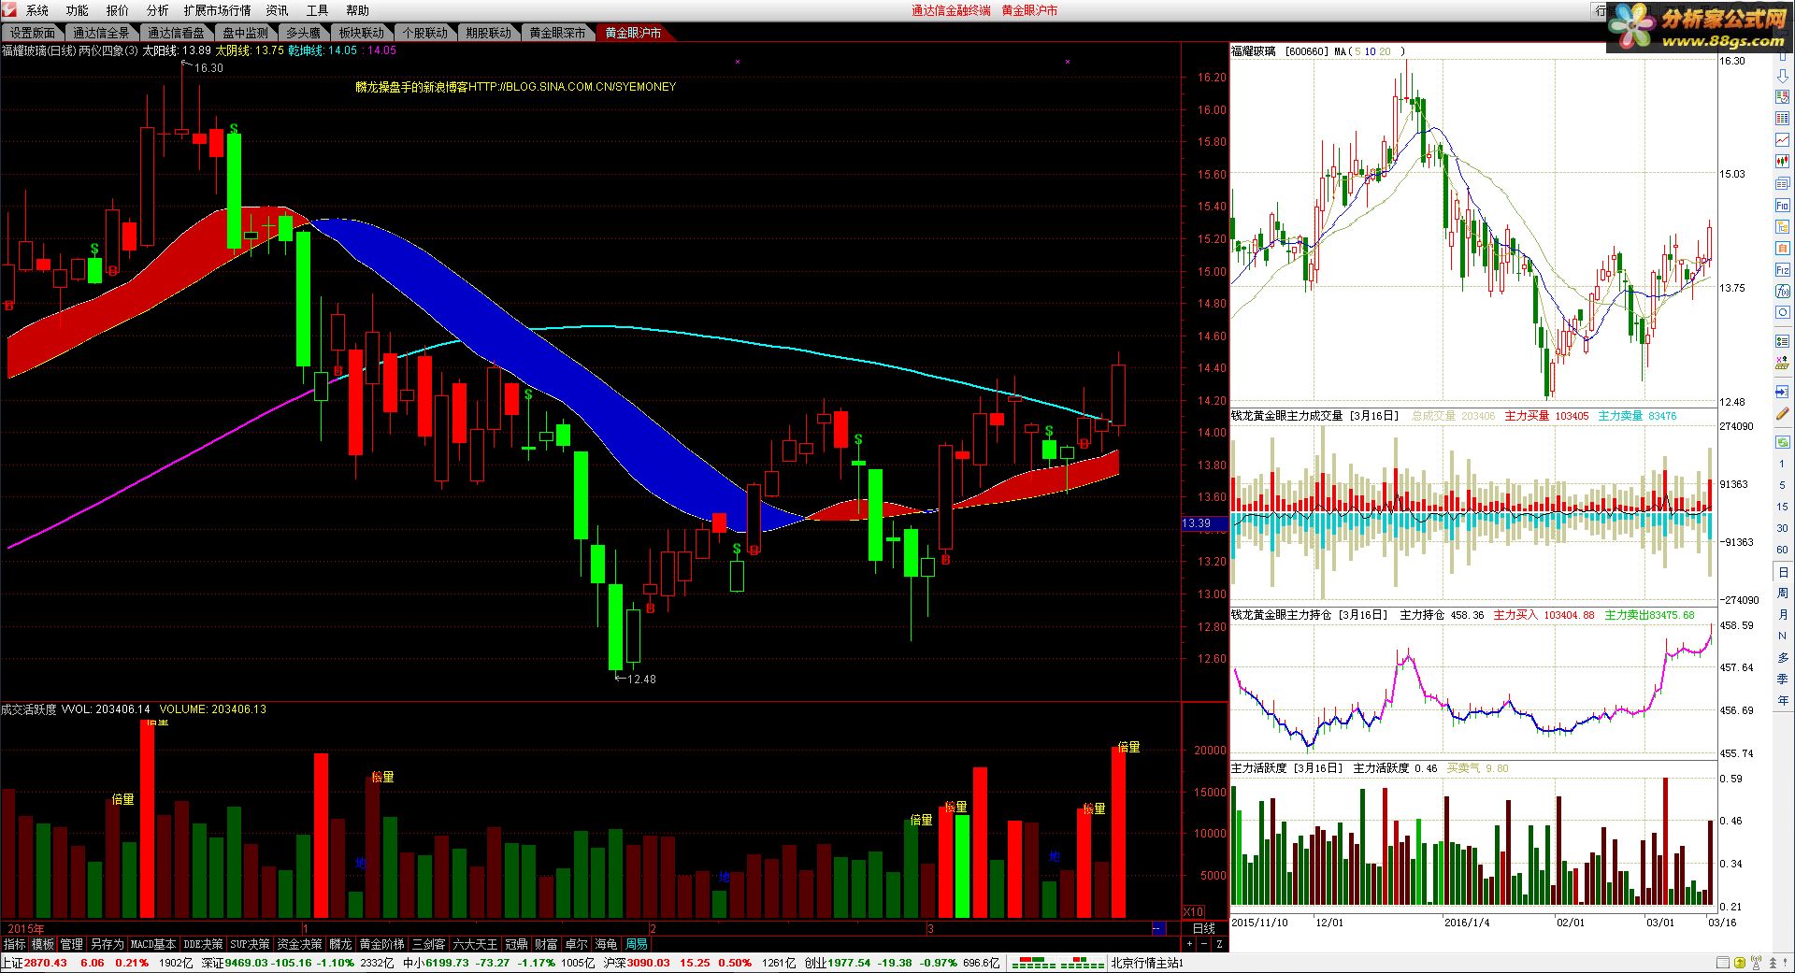Open the 工具 menu
This screenshot has height=973, width=1795.
pyautogui.click(x=318, y=10)
